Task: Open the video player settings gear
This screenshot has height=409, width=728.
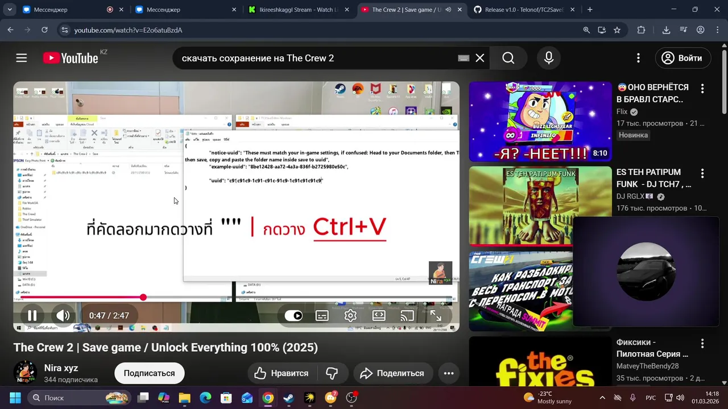Action: click(x=350, y=316)
